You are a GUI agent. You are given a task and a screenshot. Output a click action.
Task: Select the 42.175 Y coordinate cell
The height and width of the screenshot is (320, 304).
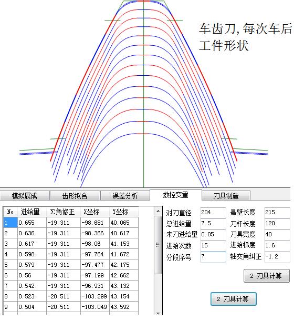(124, 265)
